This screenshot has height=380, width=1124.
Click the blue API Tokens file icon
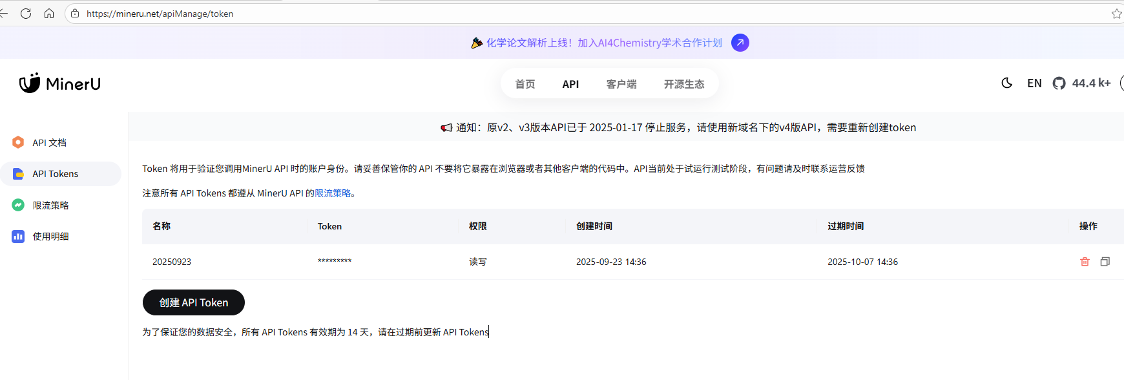[18, 174]
